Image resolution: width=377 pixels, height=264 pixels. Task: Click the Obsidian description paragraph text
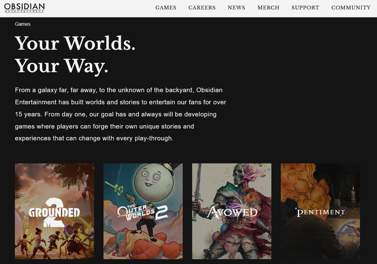(121, 114)
